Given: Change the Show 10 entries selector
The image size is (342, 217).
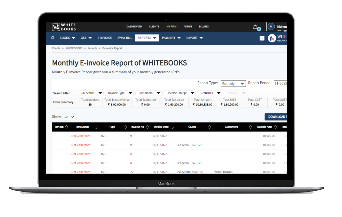Looking at the screenshot, I should (68, 117).
